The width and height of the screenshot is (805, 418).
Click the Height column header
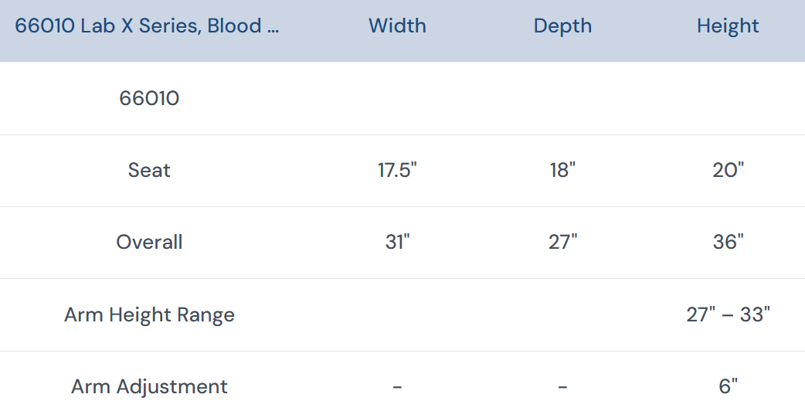pyautogui.click(x=728, y=26)
